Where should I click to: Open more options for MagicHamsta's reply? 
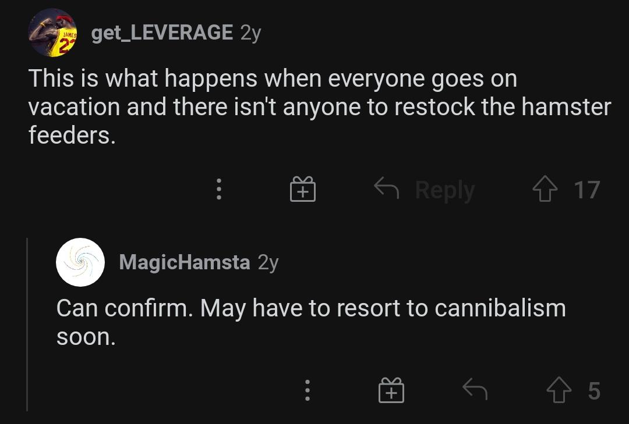pyautogui.click(x=308, y=391)
